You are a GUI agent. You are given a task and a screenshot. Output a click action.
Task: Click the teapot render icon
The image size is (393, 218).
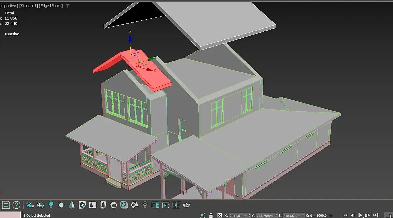pyautogui.click(x=187, y=205)
